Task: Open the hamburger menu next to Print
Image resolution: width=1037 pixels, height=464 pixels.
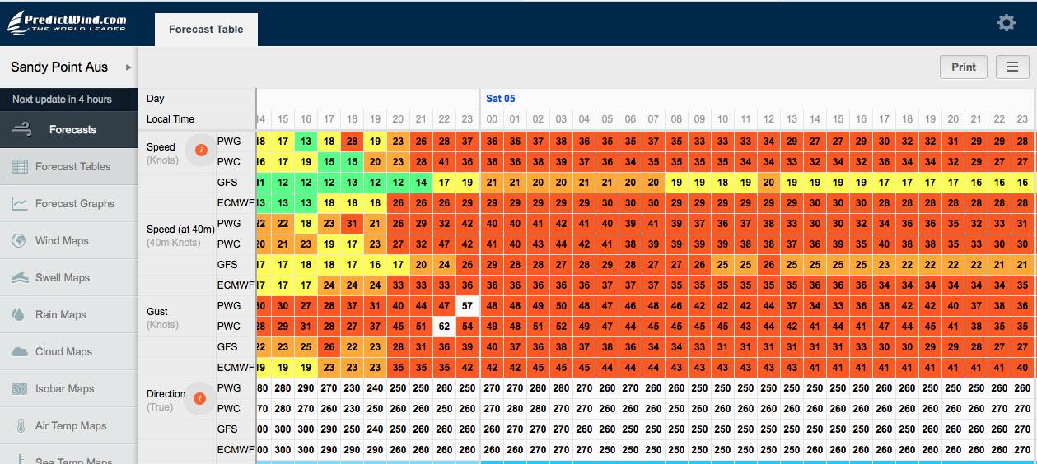Action: coord(1012,67)
